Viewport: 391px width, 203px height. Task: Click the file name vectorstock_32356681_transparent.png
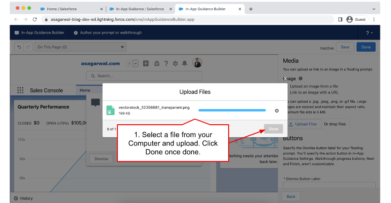pos(154,108)
